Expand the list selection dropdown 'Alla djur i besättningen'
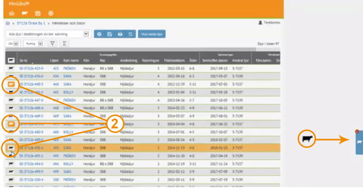Image resolution: width=363 pixels, height=188 pixels. [x=48, y=34]
